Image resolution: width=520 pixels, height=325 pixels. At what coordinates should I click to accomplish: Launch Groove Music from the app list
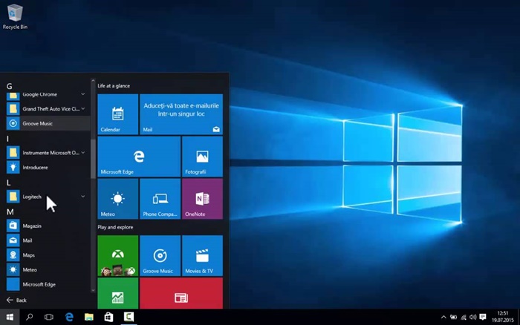[x=48, y=123]
